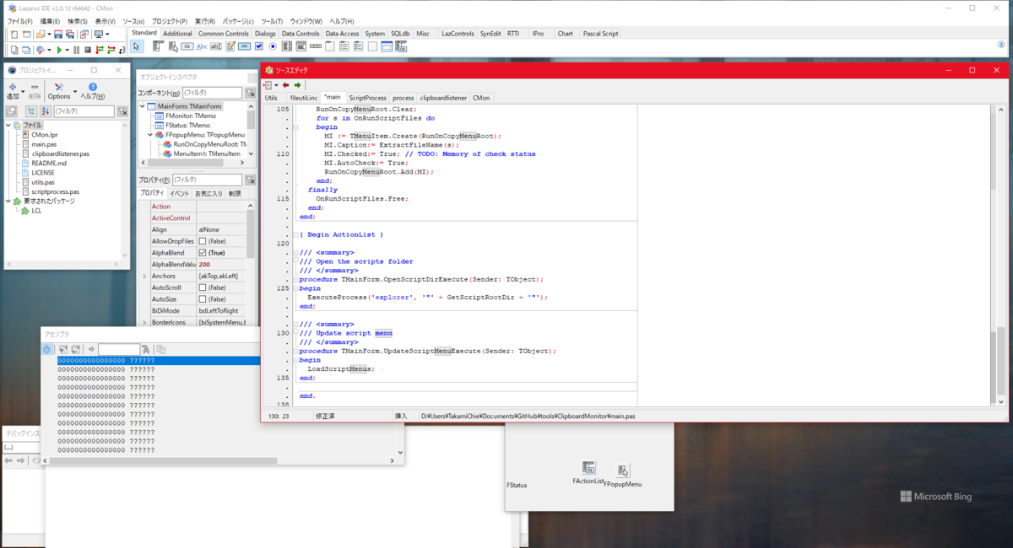Click the Project Inspector filter input field
Screen dimensions: 1013x548
point(84,111)
